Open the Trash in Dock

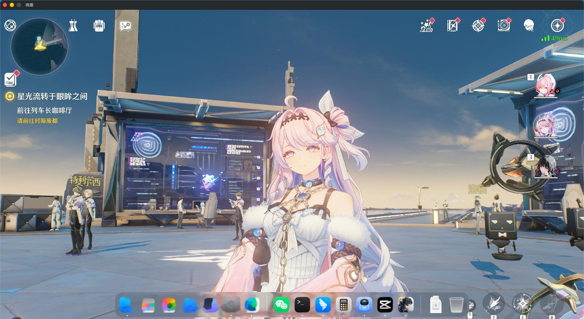click(456, 305)
